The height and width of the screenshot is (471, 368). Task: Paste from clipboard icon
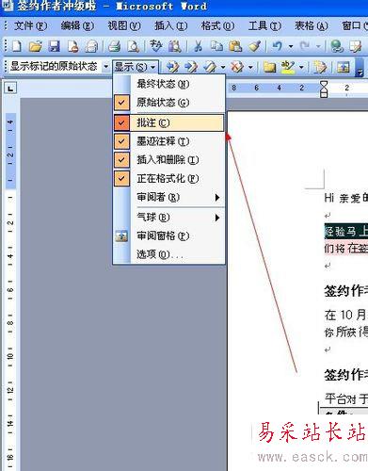point(235,46)
